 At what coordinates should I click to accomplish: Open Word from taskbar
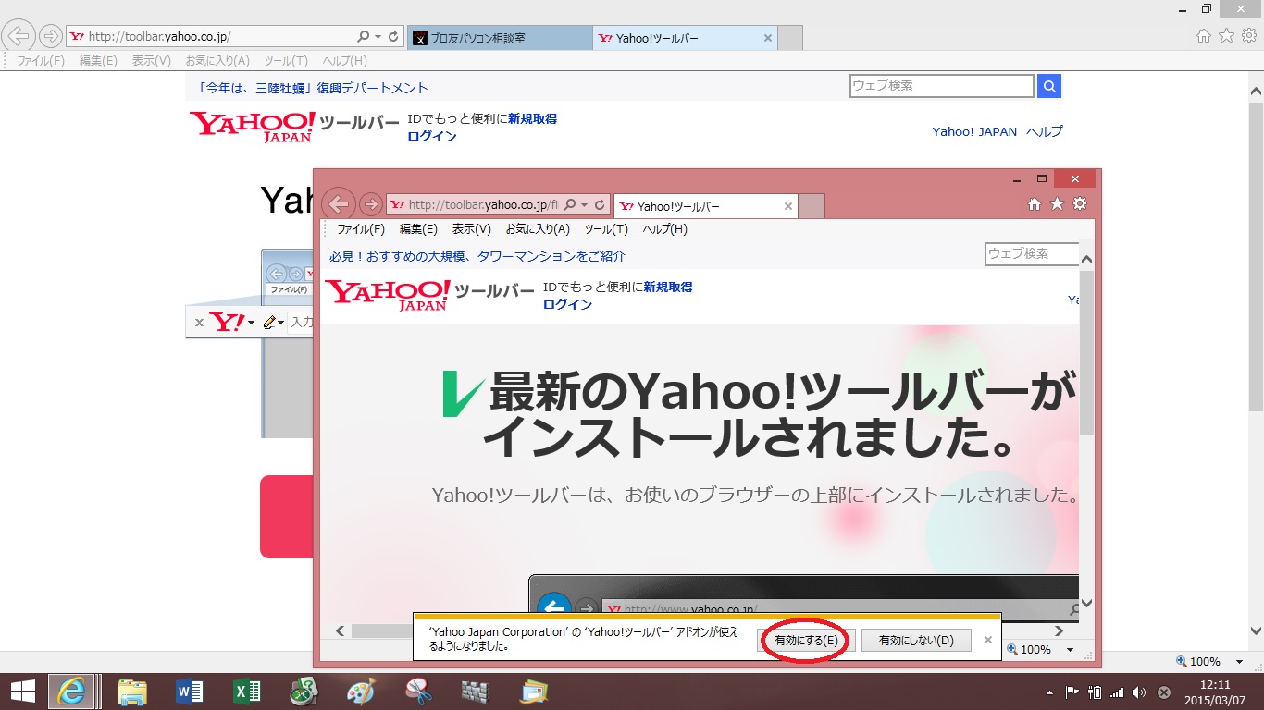[x=189, y=691]
